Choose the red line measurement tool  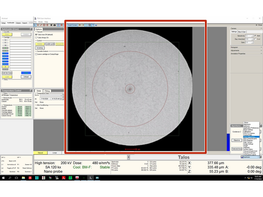[x=41, y=25]
